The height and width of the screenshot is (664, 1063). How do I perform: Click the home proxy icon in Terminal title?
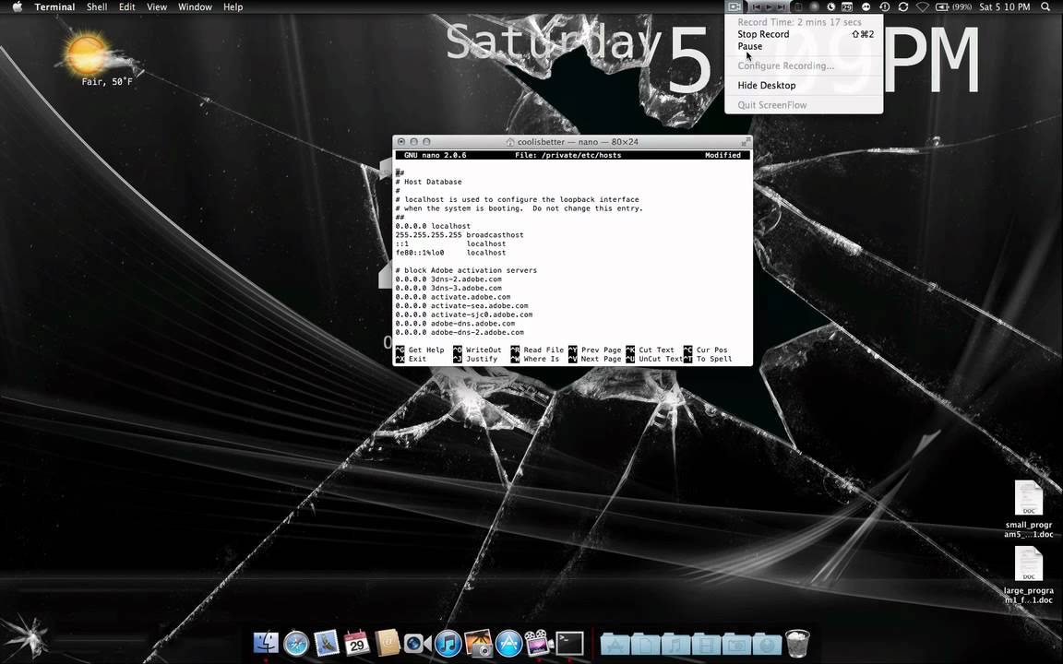[x=510, y=142]
